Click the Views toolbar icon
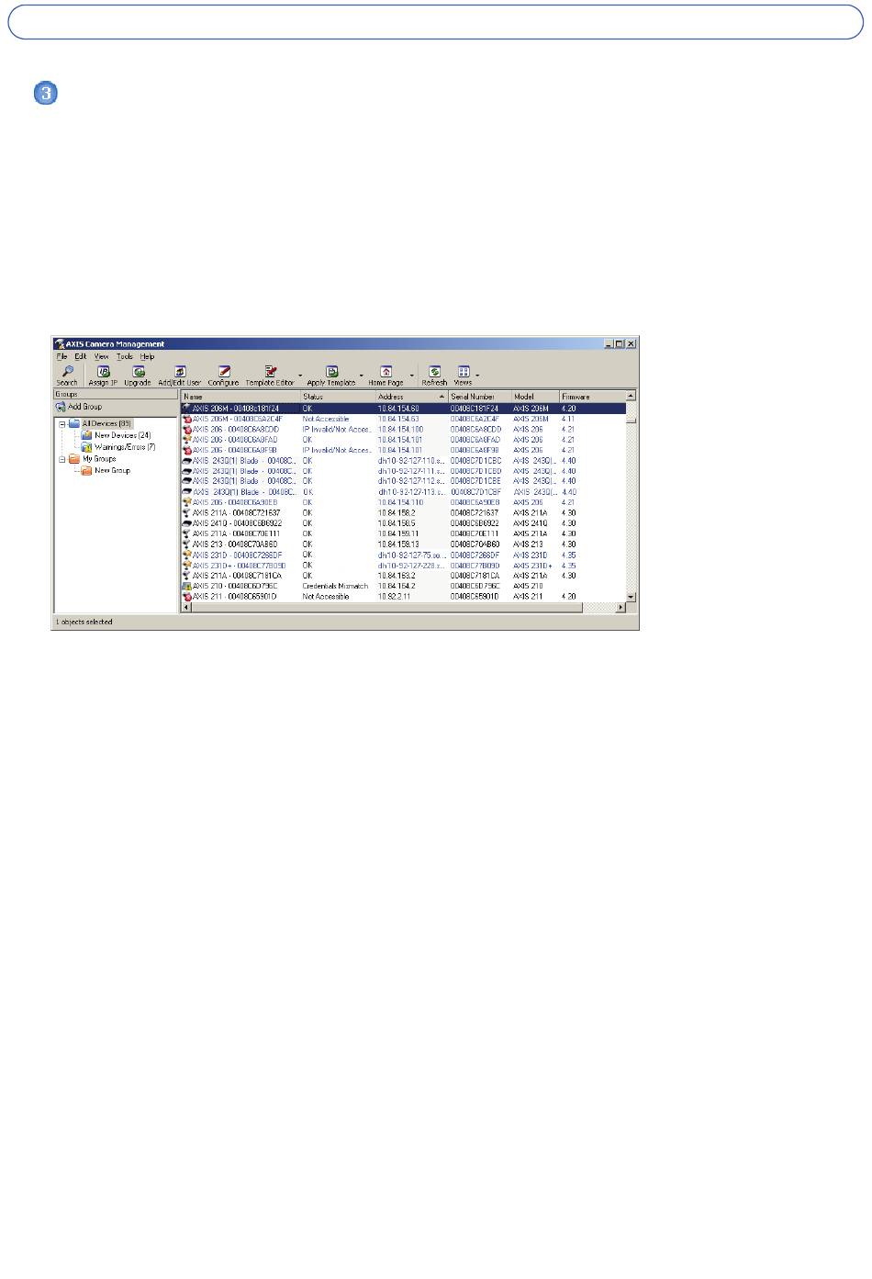The width and height of the screenshot is (872, 1279). tap(463, 372)
